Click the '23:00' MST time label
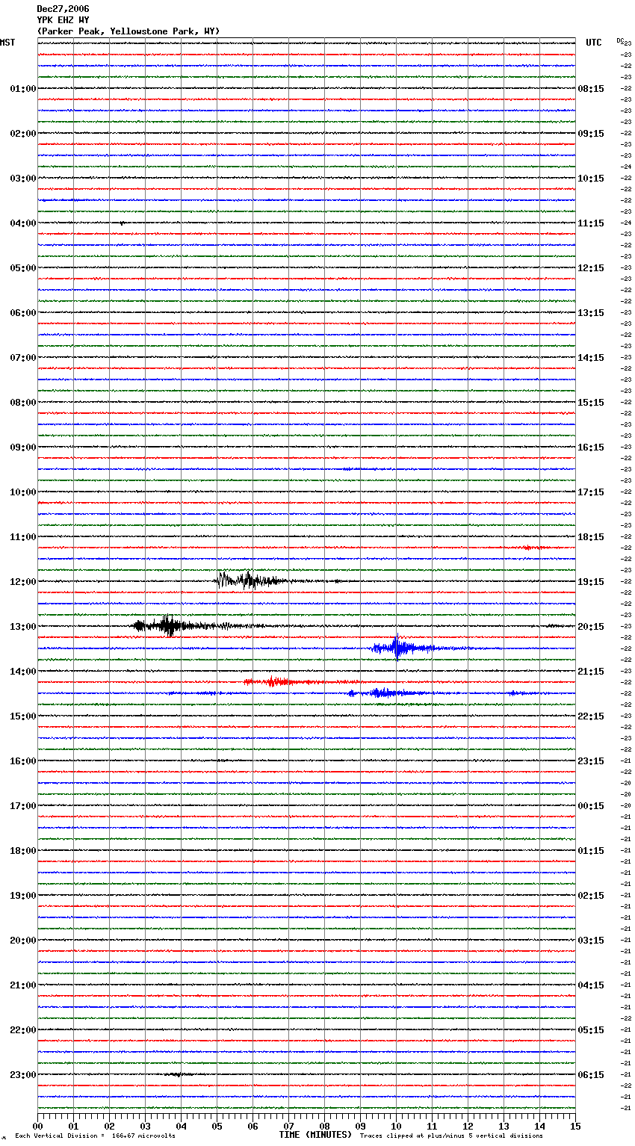 (23, 1075)
